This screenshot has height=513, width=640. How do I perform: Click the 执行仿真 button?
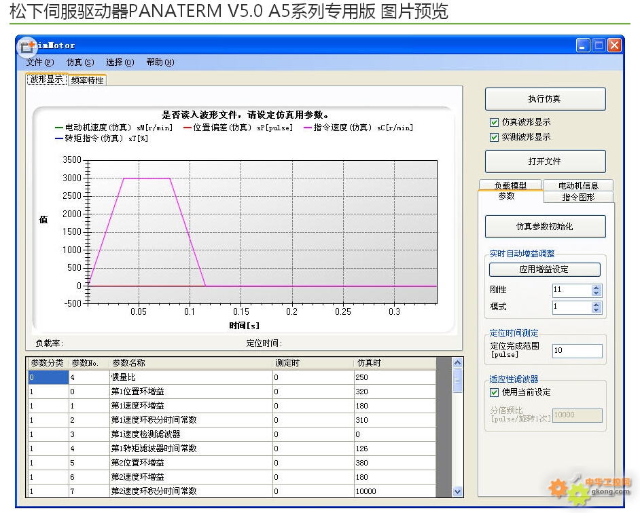pyautogui.click(x=545, y=99)
